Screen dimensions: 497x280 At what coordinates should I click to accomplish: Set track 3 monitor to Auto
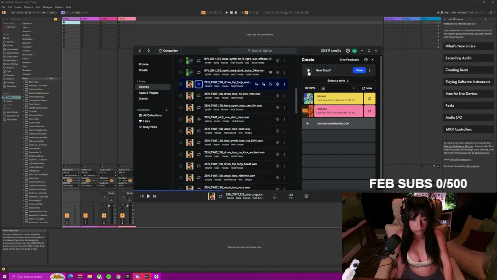[x=107, y=180]
